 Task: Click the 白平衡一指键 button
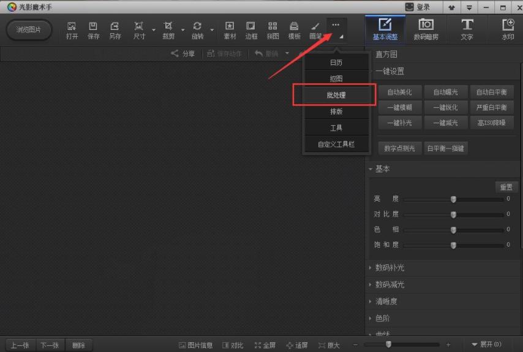(446, 148)
